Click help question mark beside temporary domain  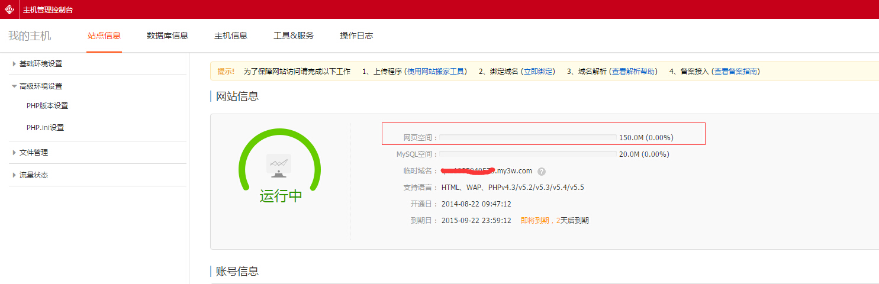541,172
